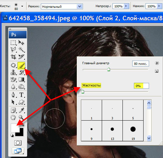
Task: Click the Жесткость 0% value field
Action: (x=141, y=86)
